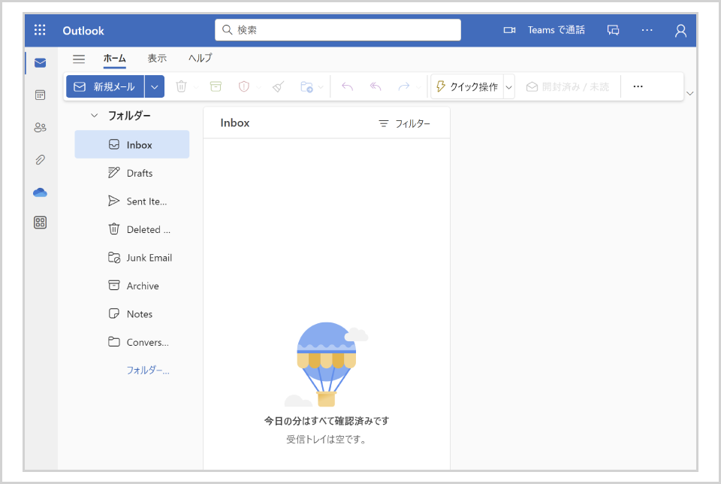Start a Teams で通話 call
Image resolution: width=721 pixels, height=484 pixels.
point(545,30)
